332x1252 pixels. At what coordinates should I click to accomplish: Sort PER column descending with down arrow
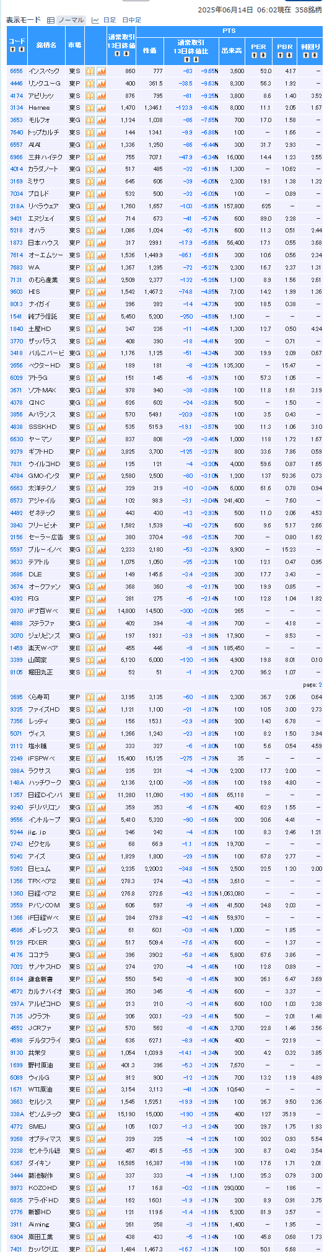(x=262, y=55)
